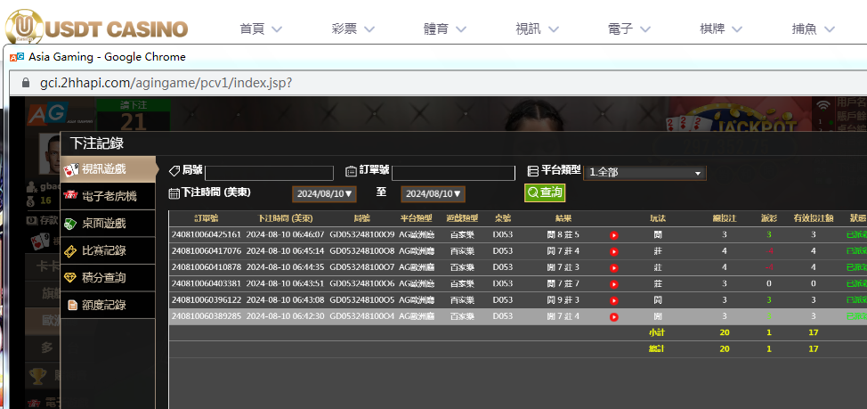Open the end date picker after 至
This screenshot has width=867, height=409.
point(432,193)
